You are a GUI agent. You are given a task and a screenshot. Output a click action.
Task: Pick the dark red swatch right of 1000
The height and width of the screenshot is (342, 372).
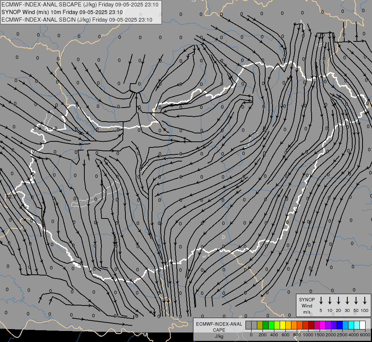tap(312, 325)
